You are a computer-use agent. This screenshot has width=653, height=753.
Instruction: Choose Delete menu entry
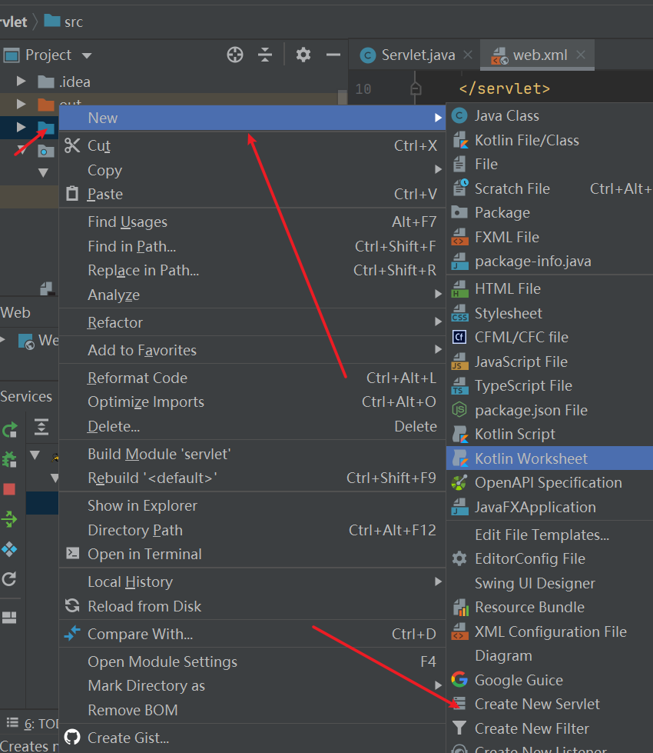253,426
